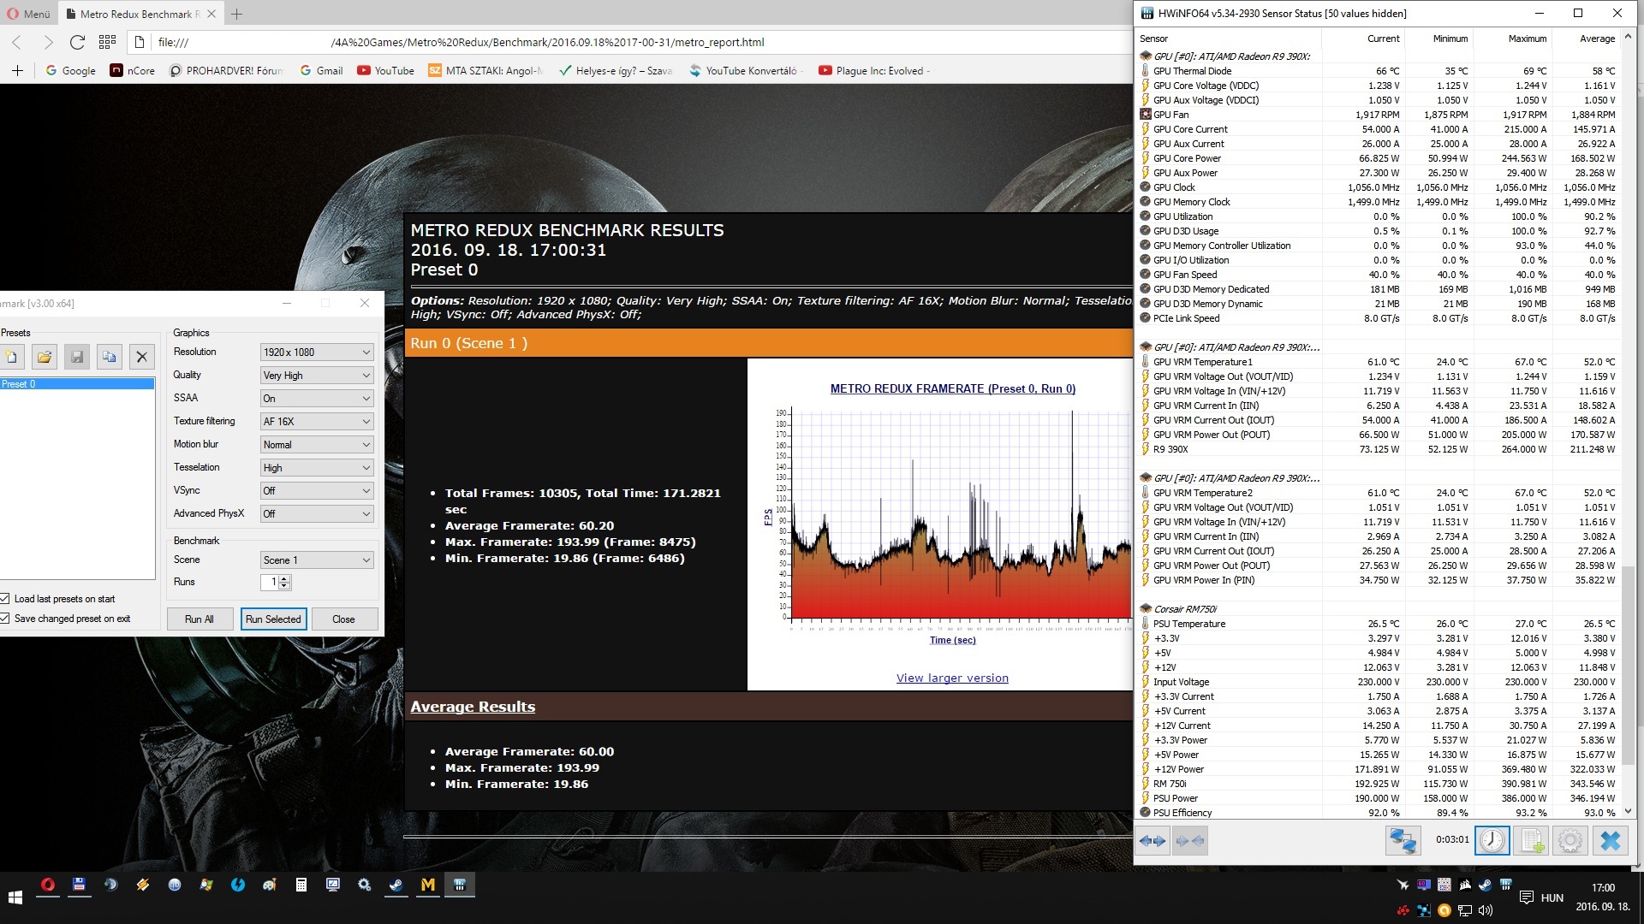This screenshot has width=1644, height=924.
Task: Open the SSAA dropdown
Action: pos(317,399)
